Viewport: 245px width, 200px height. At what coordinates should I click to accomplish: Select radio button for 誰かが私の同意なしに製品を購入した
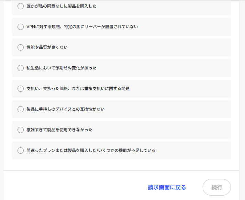[21, 6]
